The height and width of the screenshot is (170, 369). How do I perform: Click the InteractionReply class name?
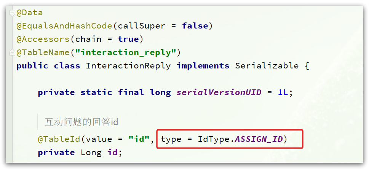[128, 65]
